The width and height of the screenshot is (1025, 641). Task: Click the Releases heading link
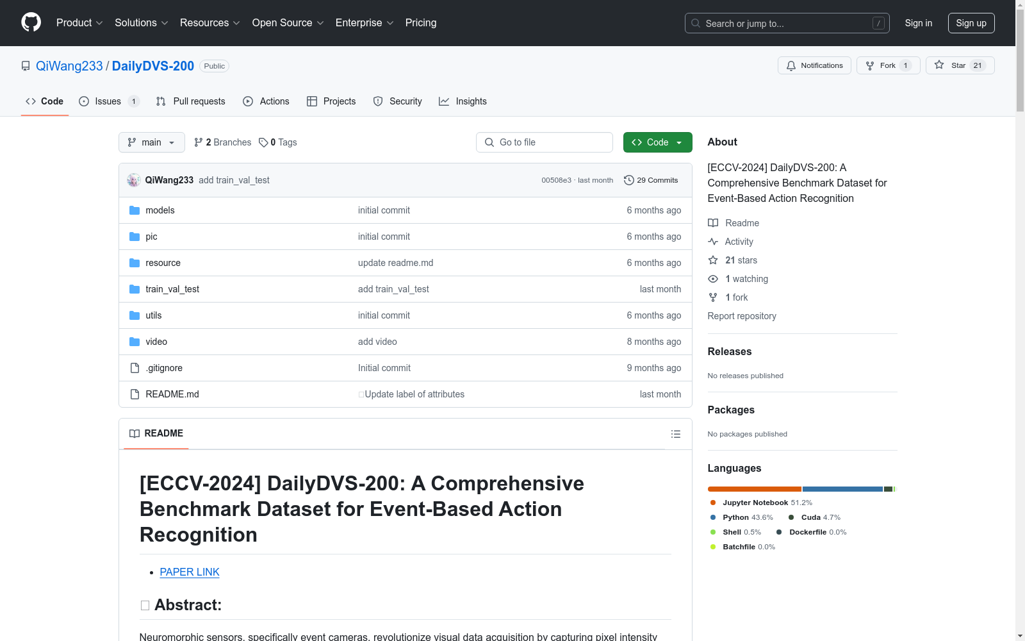point(730,351)
